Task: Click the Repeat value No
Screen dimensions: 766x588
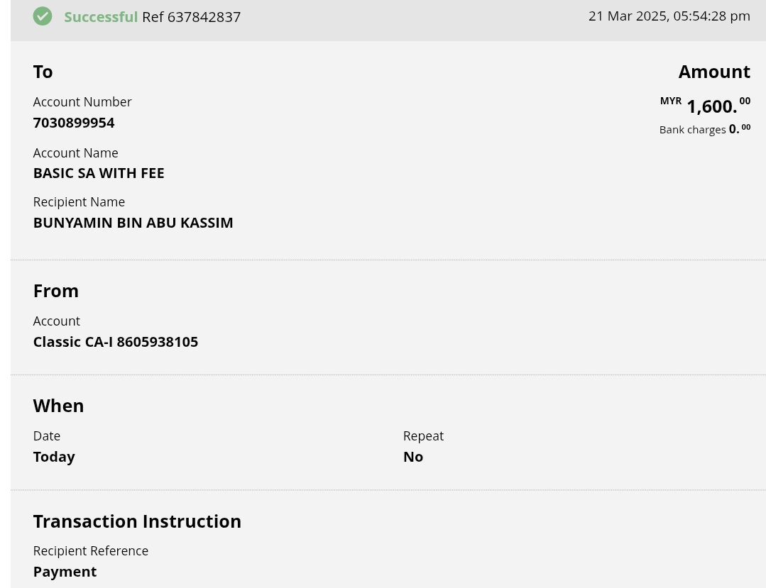Action: (x=413, y=457)
